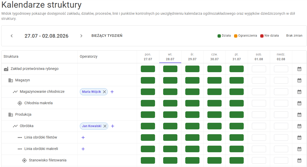
Task: Click the Brak zmian status text
Action: click(294, 36)
